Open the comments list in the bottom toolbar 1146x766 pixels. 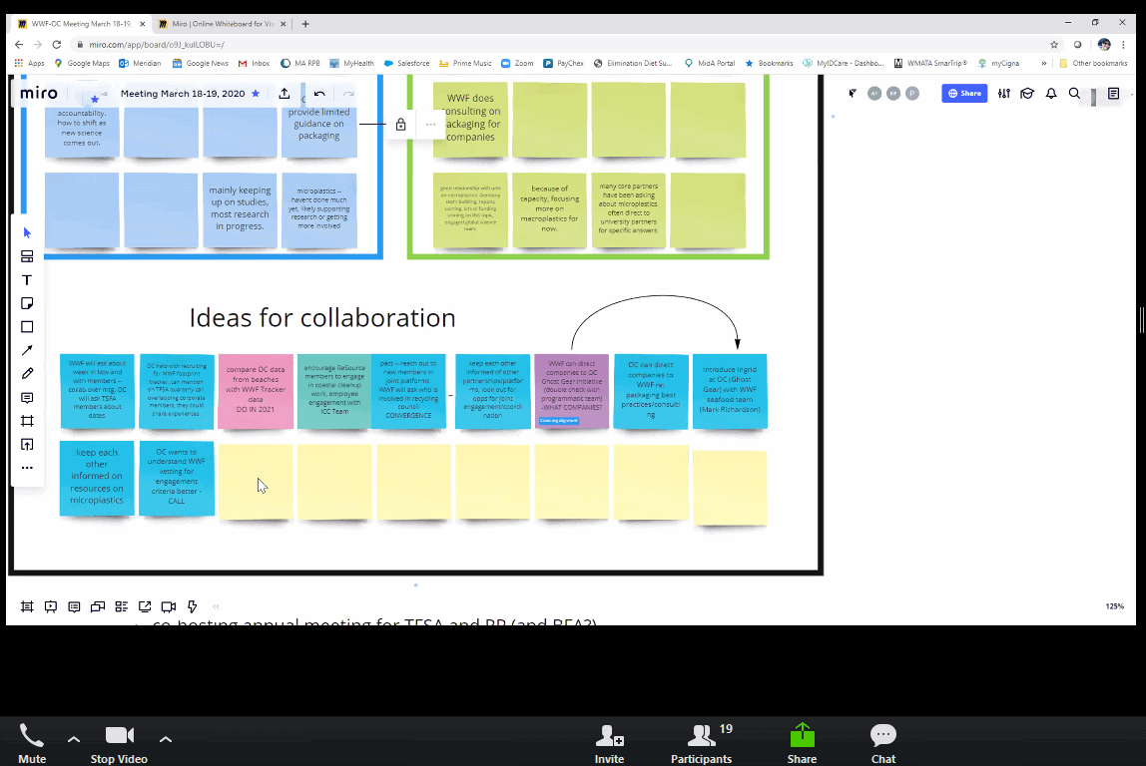[74, 606]
